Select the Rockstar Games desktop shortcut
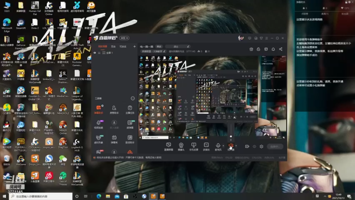The width and height of the screenshot is (355, 200). tap(77, 60)
